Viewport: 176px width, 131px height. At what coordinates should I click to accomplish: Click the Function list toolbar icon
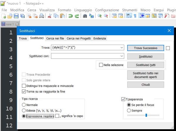[167, 16]
